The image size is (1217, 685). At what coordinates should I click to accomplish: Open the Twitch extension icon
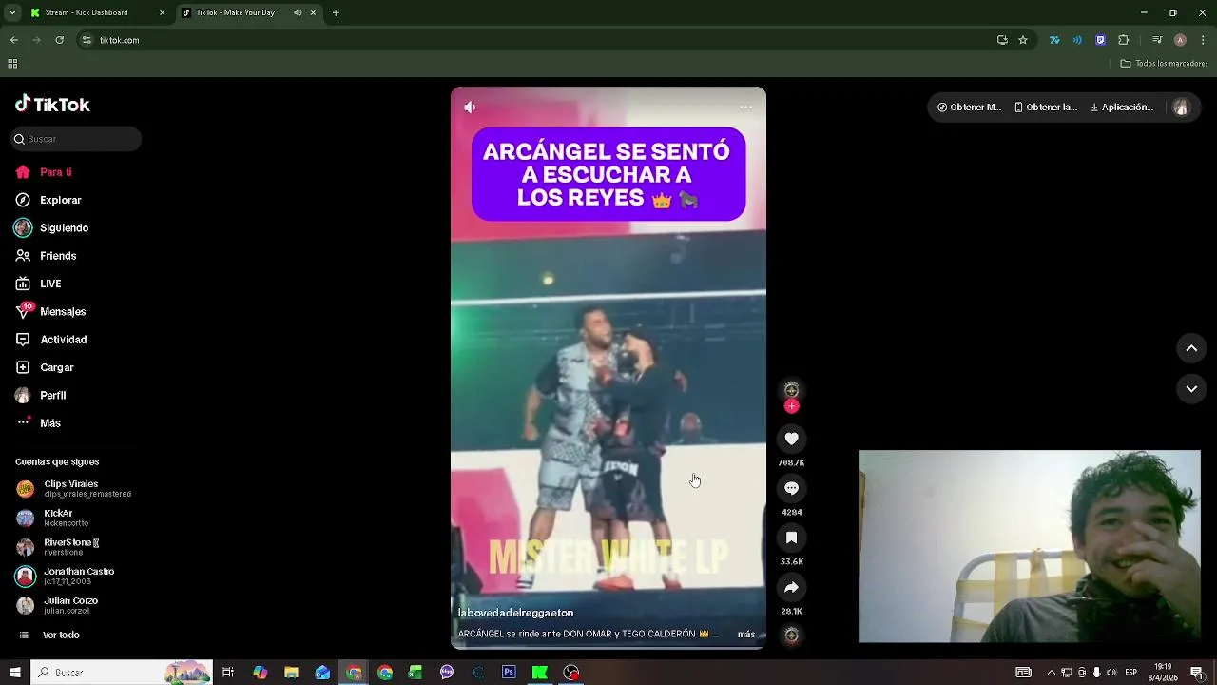click(x=1100, y=40)
